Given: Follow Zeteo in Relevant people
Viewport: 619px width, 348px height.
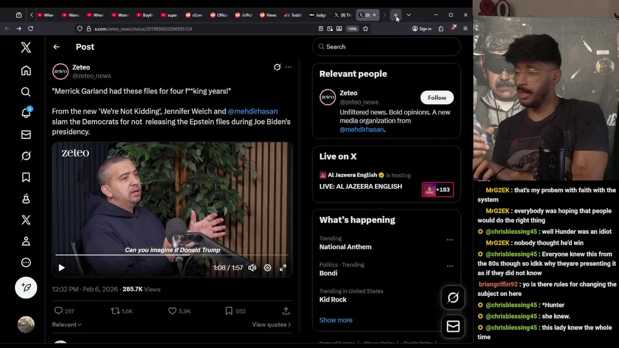Looking at the screenshot, I should 437,98.
